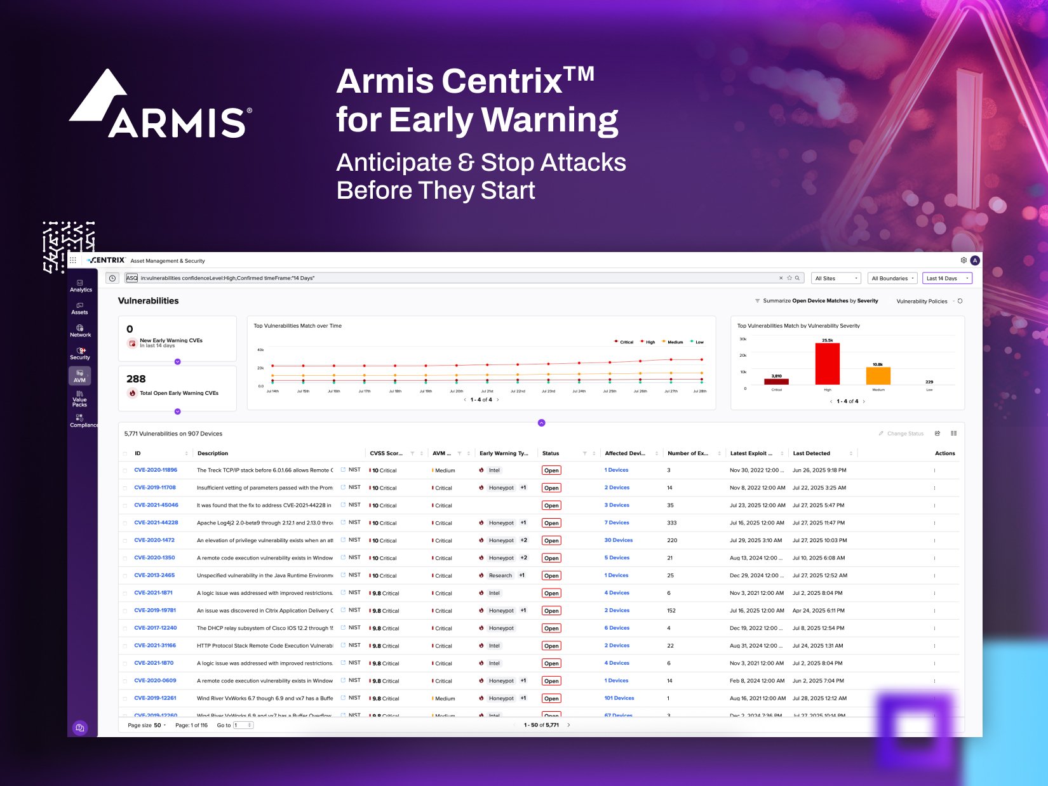Viewport: 1048px width, 786px height.
Task: Expand the New Early Warning CVEs card chevron
Action: pyautogui.click(x=178, y=362)
